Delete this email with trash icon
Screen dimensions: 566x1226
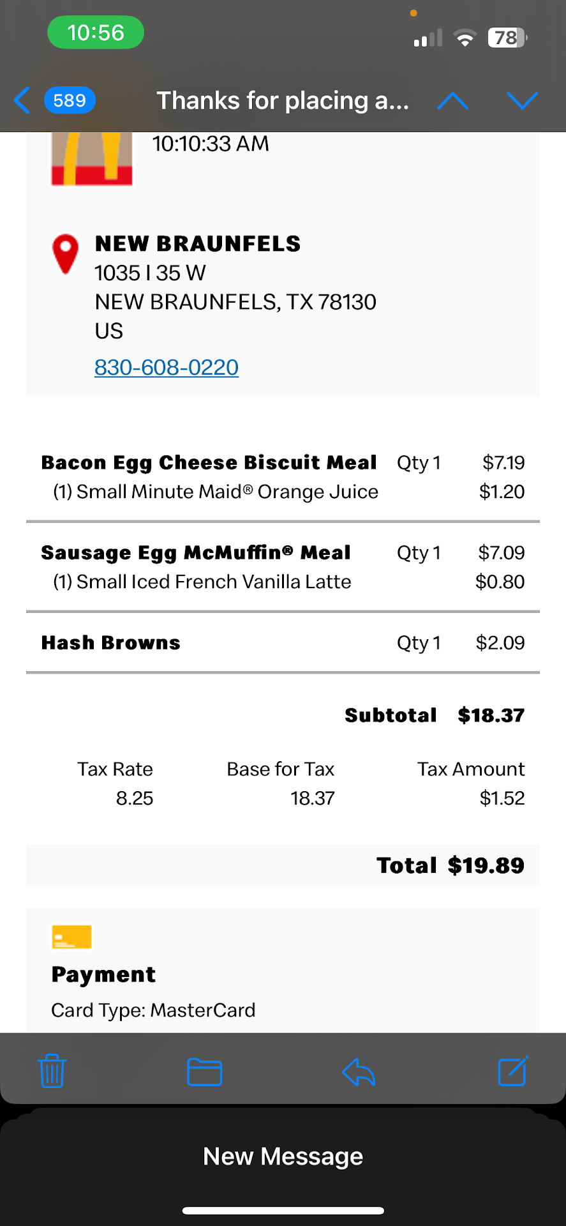52,1071
